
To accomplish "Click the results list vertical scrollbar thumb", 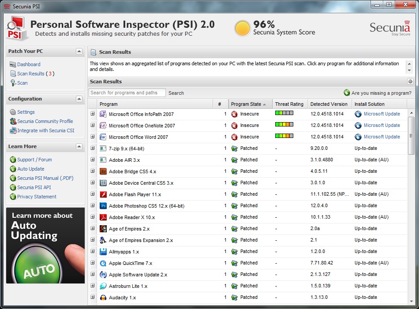I will [411, 135].
